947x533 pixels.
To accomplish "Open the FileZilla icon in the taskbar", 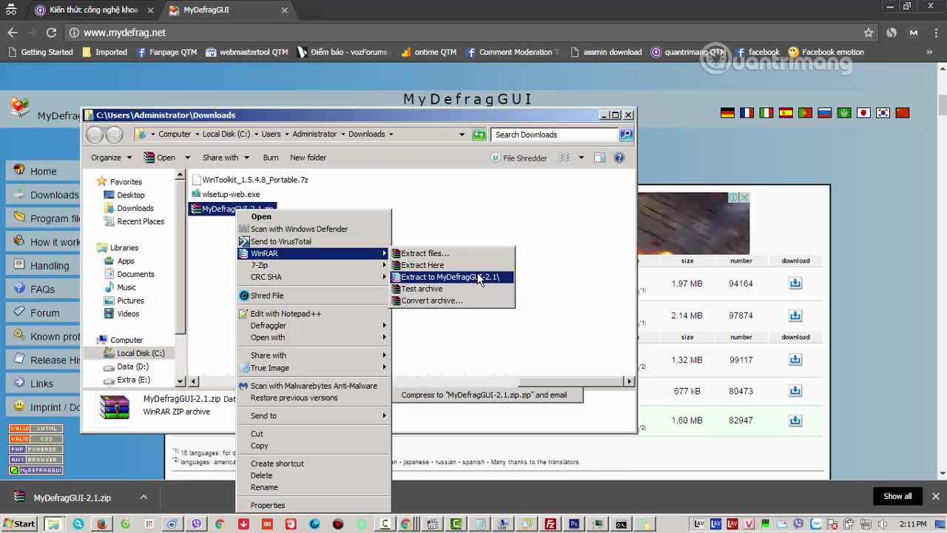I will tap(550, 524).
